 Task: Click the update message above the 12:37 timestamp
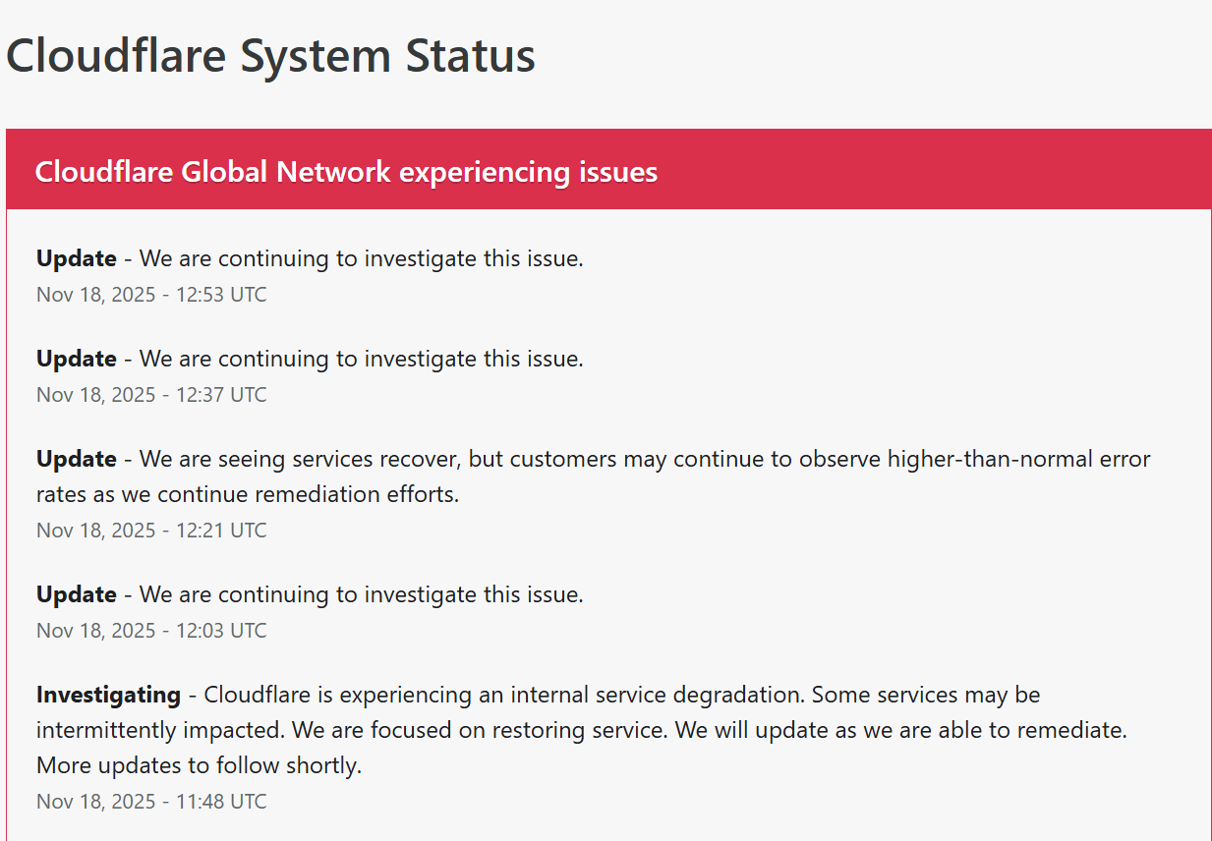[x=361, y=359]
